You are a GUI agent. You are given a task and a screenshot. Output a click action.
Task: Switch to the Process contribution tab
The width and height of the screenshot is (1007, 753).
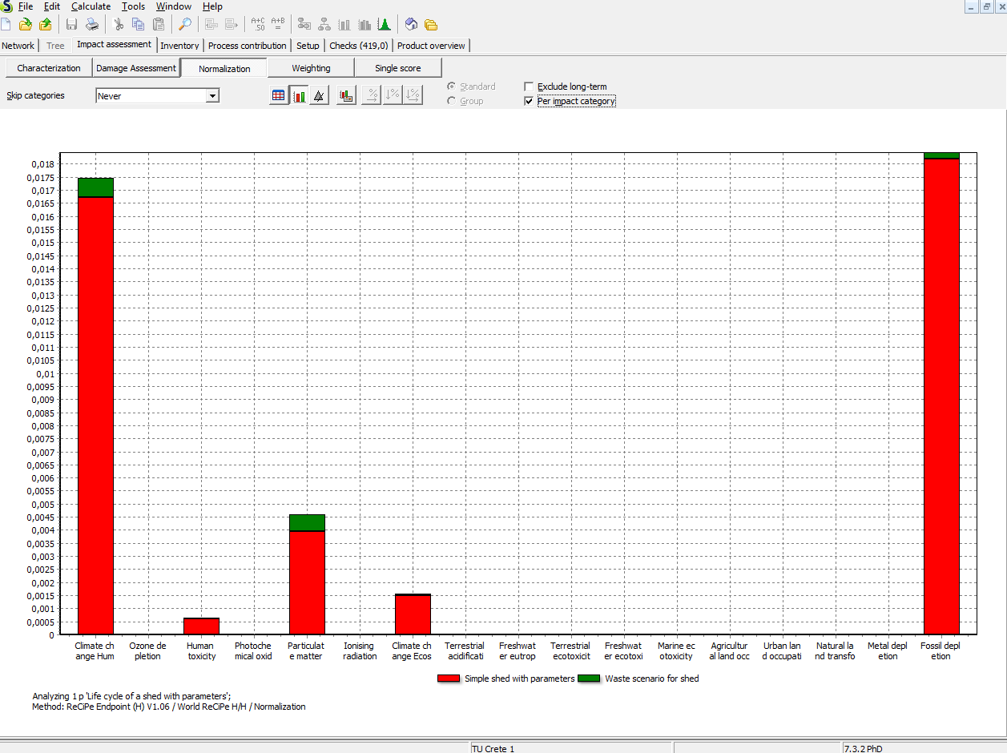tap(247, 46)
